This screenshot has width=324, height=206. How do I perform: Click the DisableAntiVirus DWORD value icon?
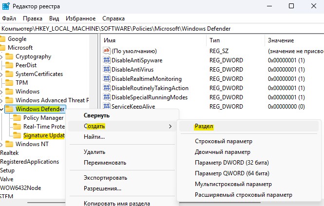coord(107,70)
